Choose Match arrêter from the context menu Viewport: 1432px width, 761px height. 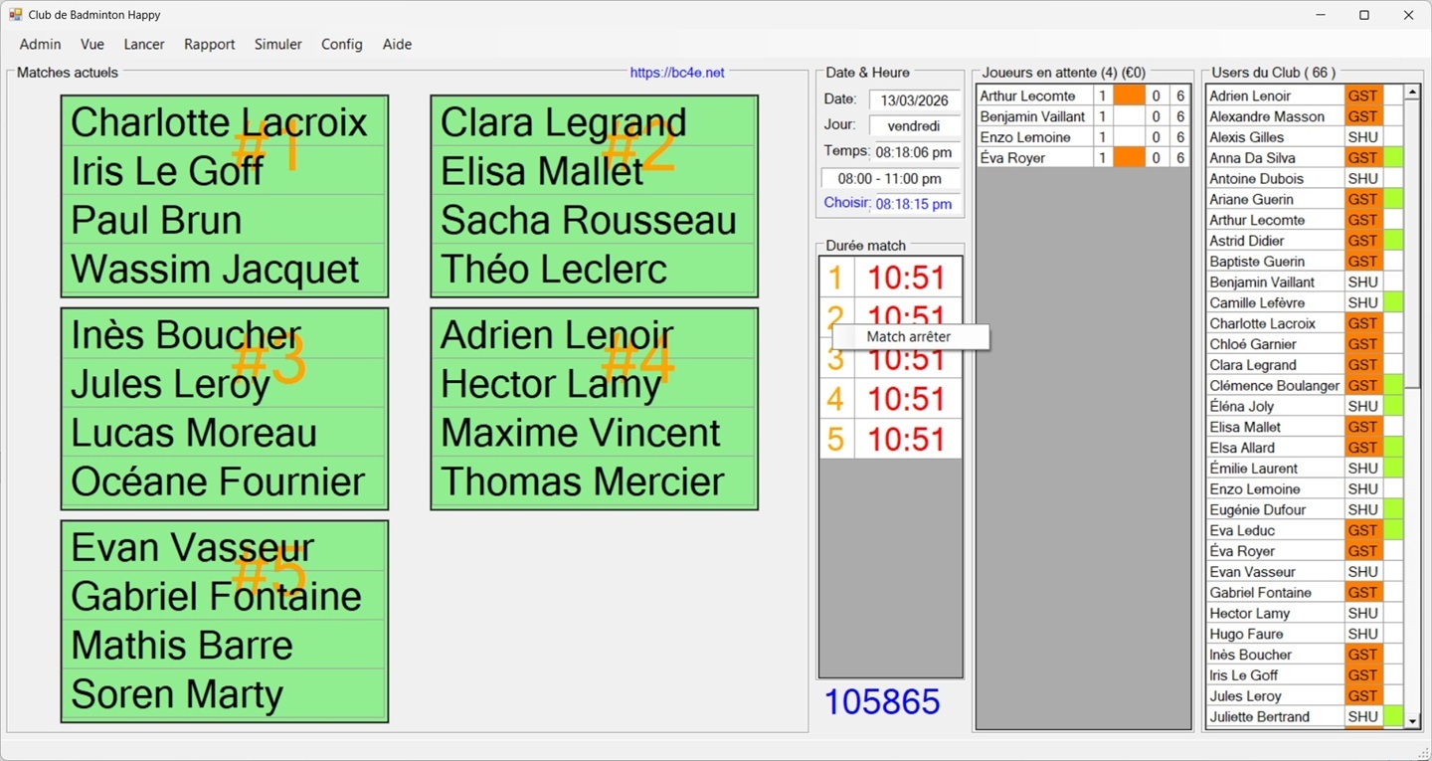(909, 336)
